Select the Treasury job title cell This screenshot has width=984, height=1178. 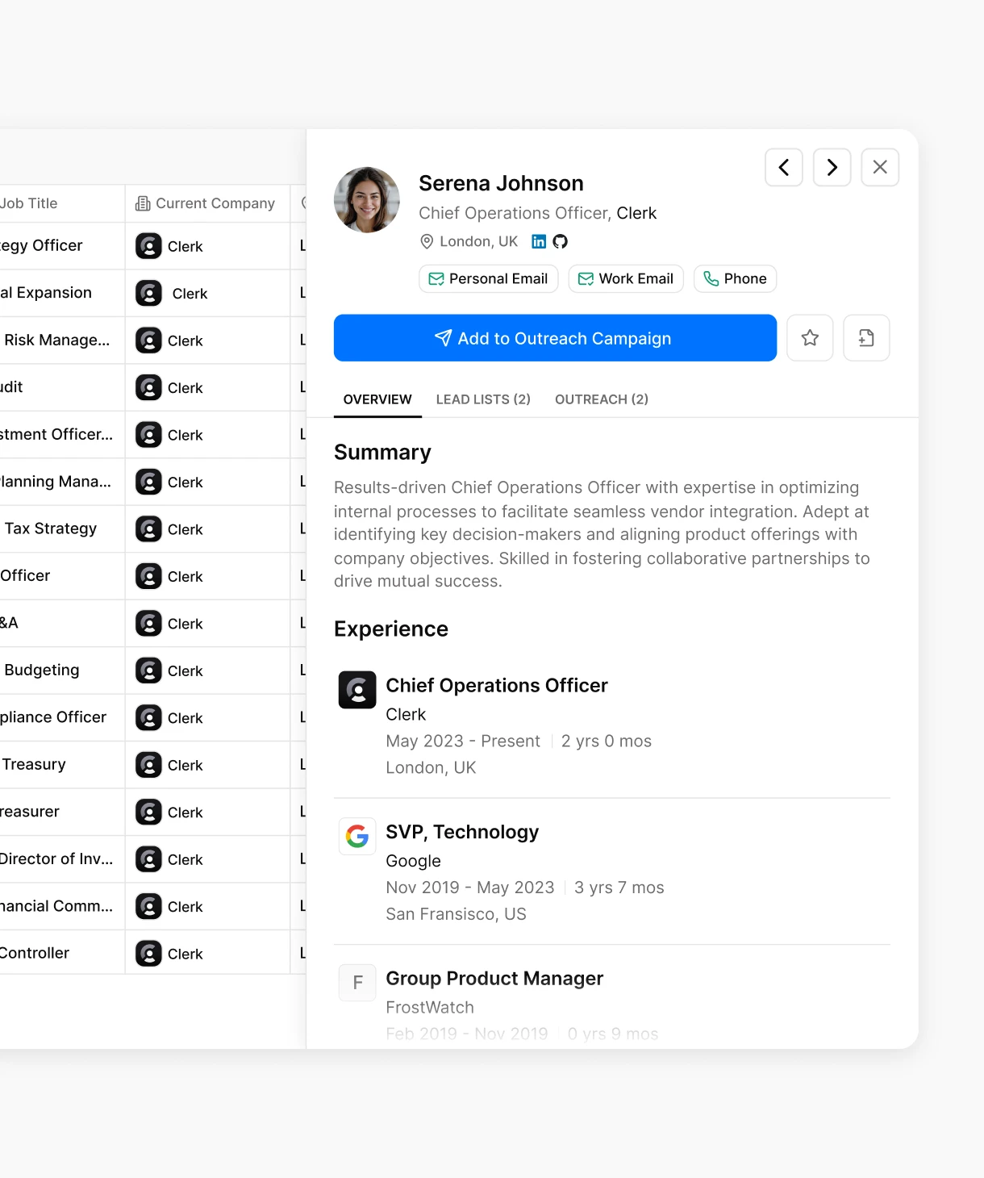tap(62, 764)
